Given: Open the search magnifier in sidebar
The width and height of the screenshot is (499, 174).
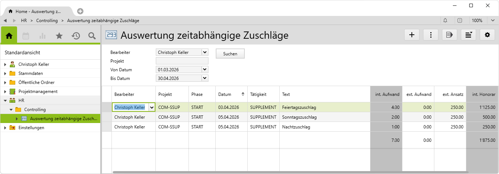Looking at the screenshot, I should pyautogui.click(x=92, y=35).
